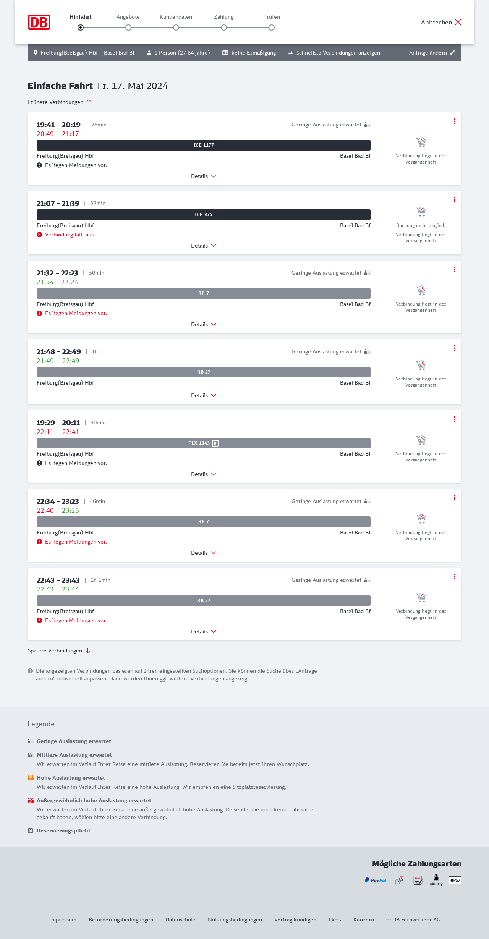Click the Apple Pay icon
489x939 pixels.
click(x=455, y=880)
